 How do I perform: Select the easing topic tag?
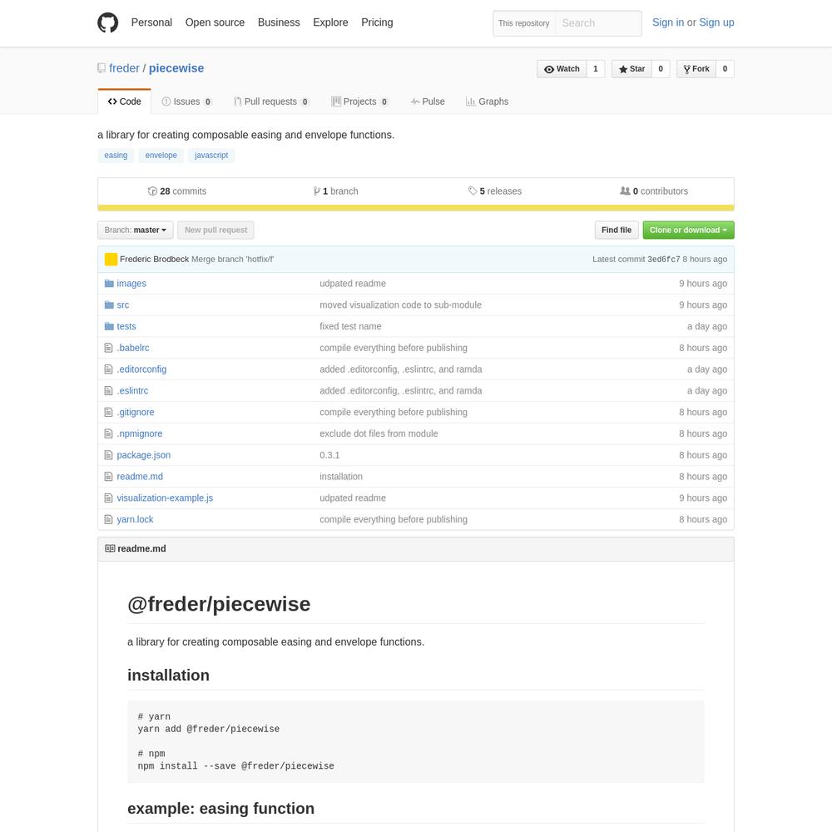116,156
